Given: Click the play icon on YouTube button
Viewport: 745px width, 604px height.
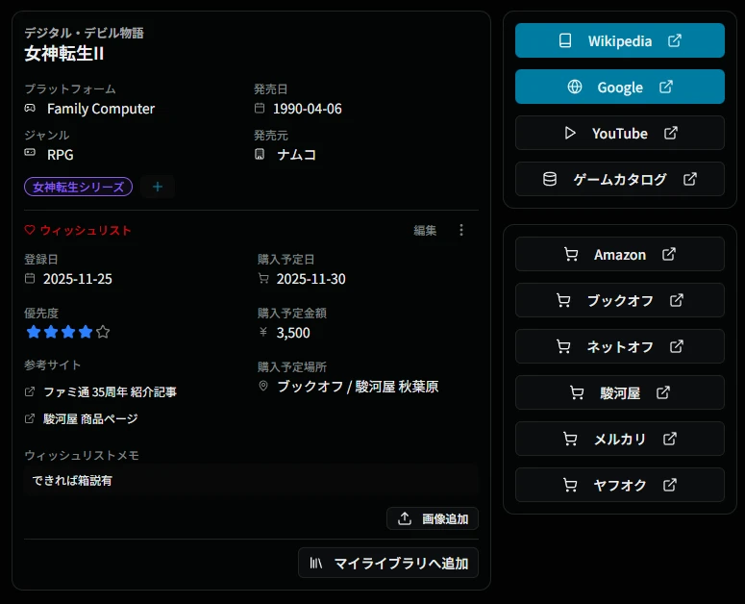Looking at the screenshot, I should 570,133.
